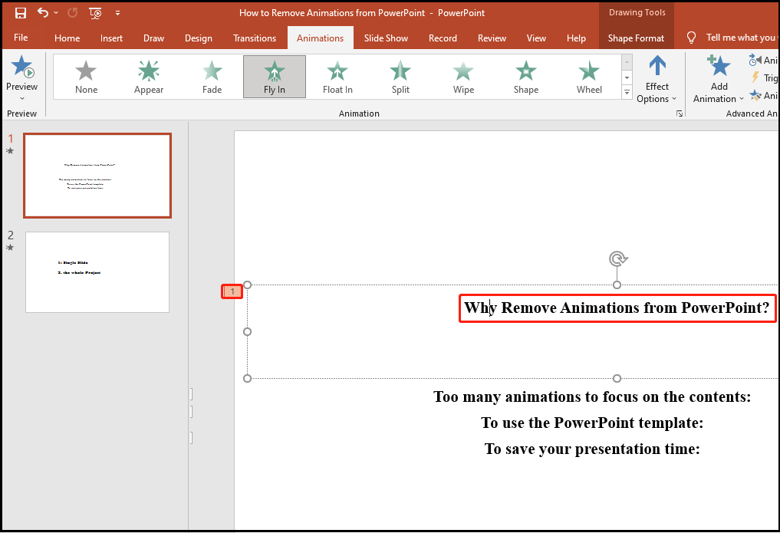
Task: Switch to the Transitions tab
Action: point(254,38)
